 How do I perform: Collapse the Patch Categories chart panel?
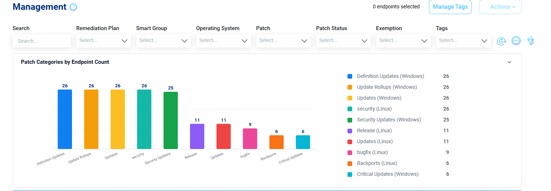pos(509,62)
